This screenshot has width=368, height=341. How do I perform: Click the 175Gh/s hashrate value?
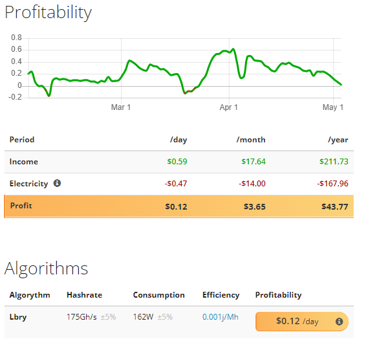point(81,317)
